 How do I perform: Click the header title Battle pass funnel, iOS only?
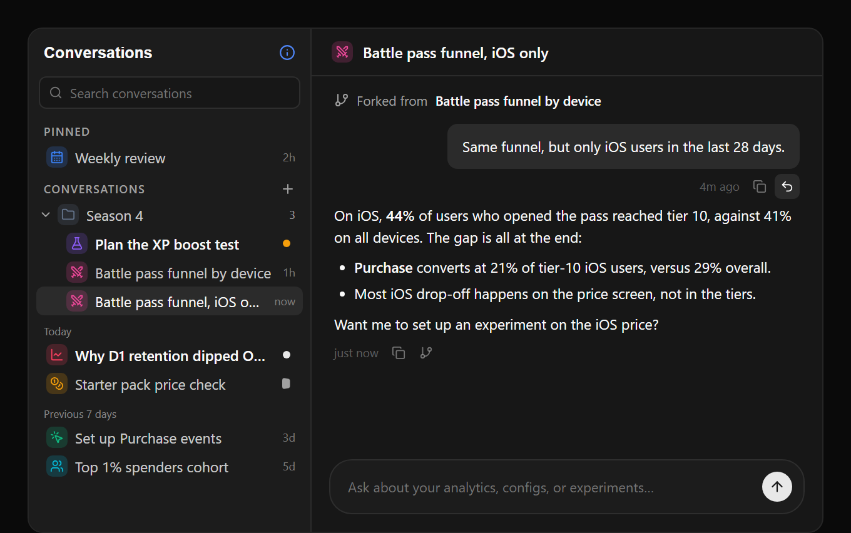tap(456, 53)
